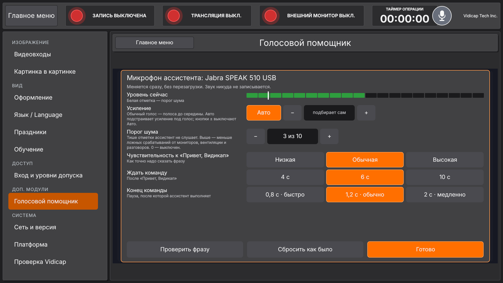503x283 pixels.
Task: Open Праздники in sidebar
Action: click(53, 132)
